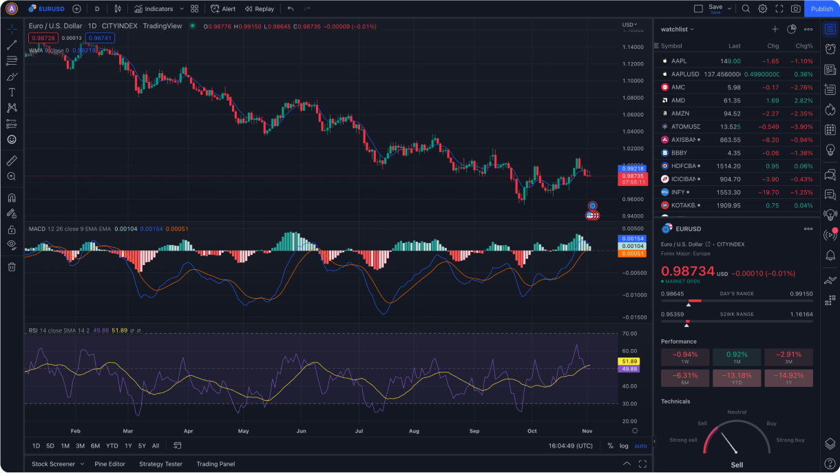This screenshot has height=473, width=840.
Task: Open the measure ruler tool
Action: pos(12,160)
